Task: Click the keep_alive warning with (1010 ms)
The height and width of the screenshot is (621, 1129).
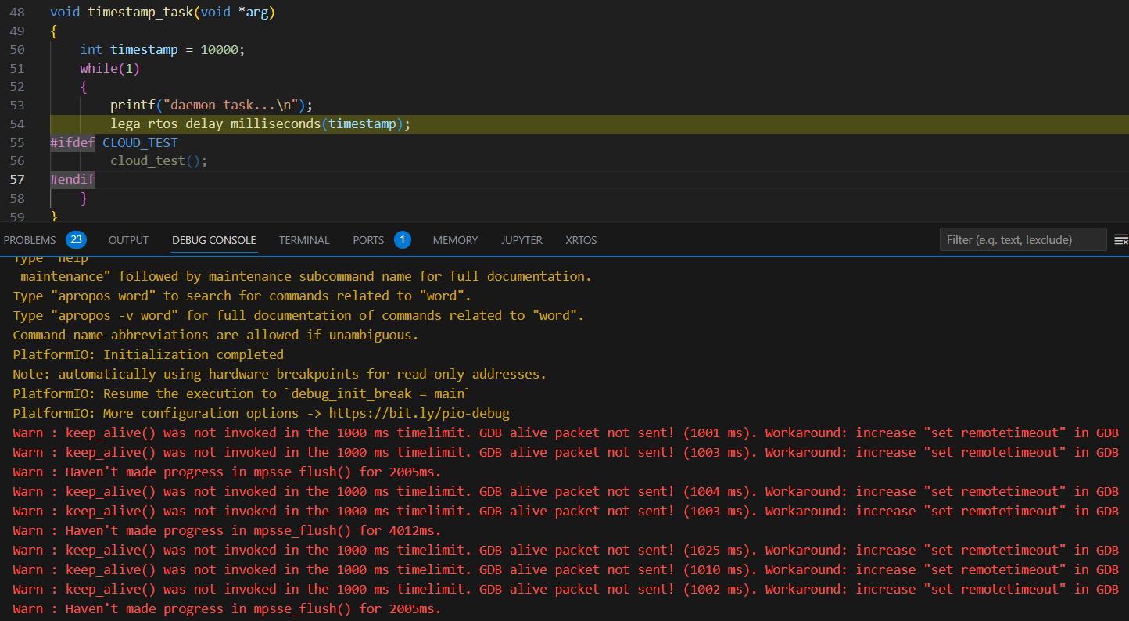Action: click(x=566, y=569)
